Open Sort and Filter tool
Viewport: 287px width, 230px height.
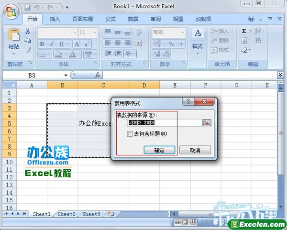(258, 31)
